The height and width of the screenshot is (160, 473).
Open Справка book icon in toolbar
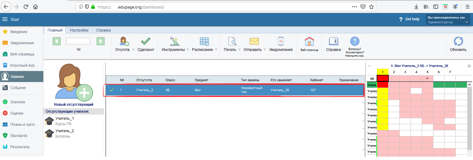(x=333, y=42)
